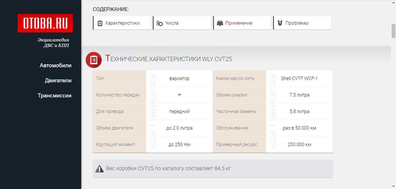
Task: Click the red list icon beside the heading
Action: coord(94,60)
